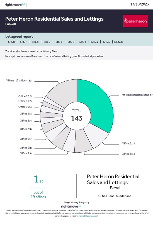Select postcode SR5 1
Viewport: 153px width, 227px height.
59,42
